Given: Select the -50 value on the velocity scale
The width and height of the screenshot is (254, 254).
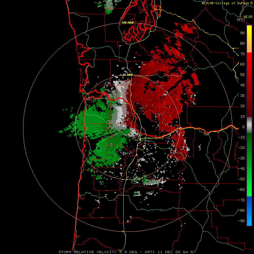Looking at the screenshot, I should coord(241,179).
